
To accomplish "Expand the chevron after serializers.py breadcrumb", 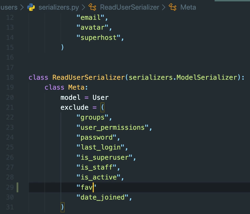I will (83, 7).
